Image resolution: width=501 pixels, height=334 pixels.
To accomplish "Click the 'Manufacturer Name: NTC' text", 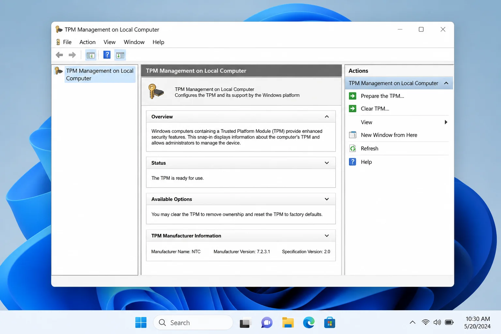I will click(x=176, y=251).
